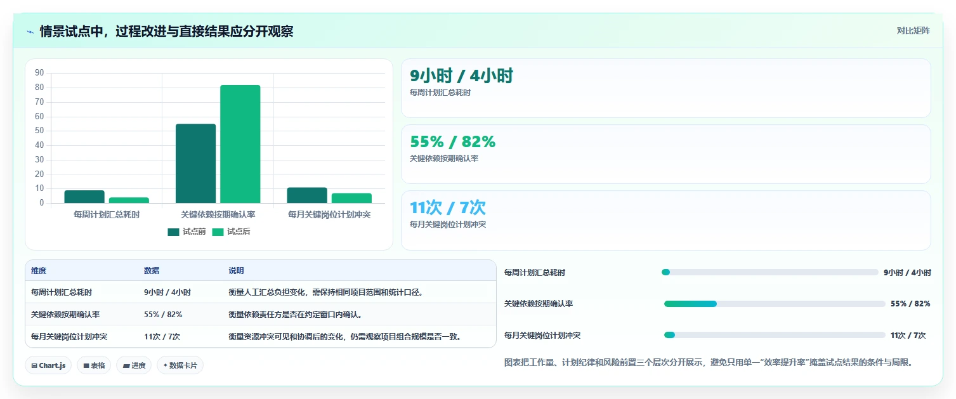Click the 9小时 / 4小时 value beside progress bar
The image size is (956, 399).
[x=907, y=272]
